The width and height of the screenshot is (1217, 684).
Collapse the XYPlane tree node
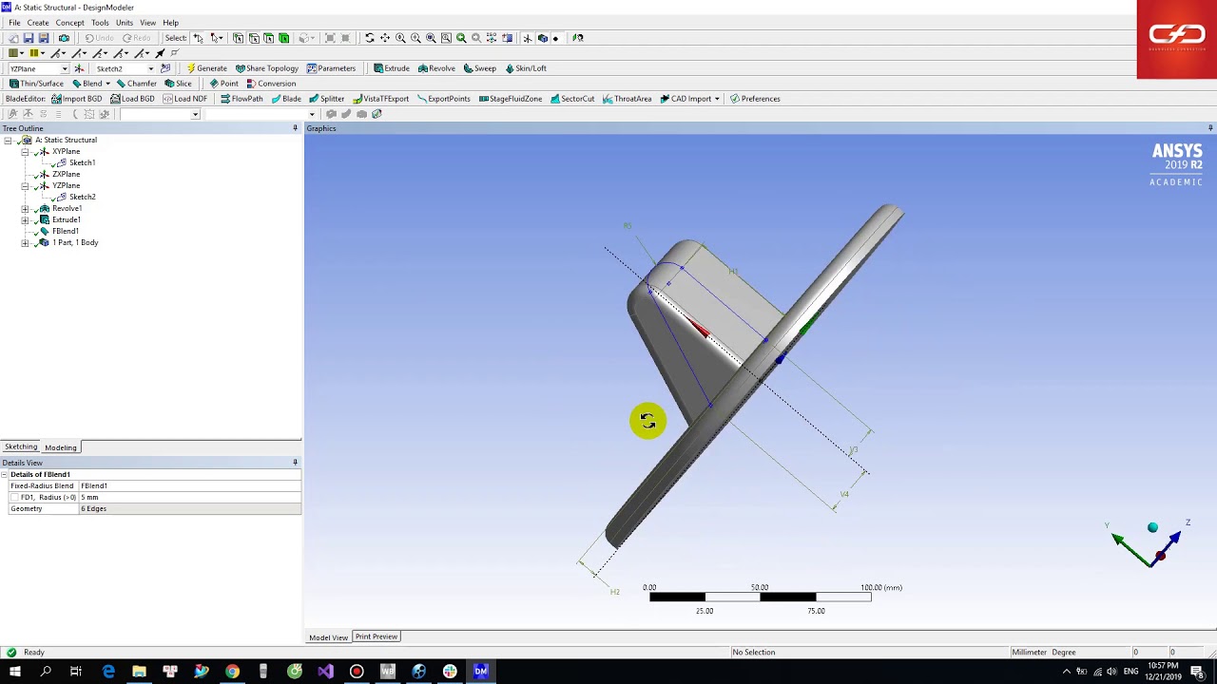(x=25, y=152)
